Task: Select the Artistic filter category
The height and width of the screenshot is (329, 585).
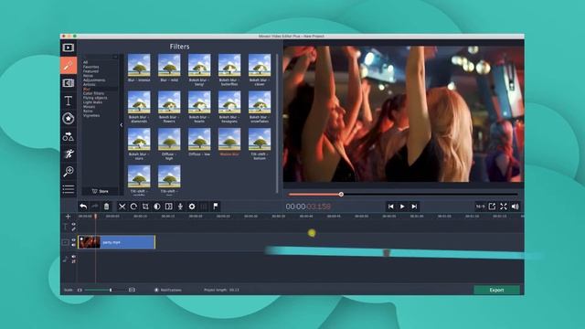Action: point(89,85)
